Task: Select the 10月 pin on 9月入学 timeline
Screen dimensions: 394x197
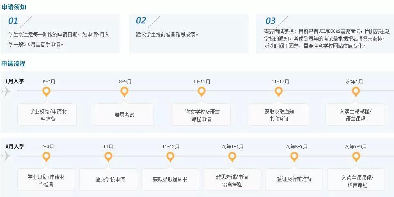Action: pos(108,157)
